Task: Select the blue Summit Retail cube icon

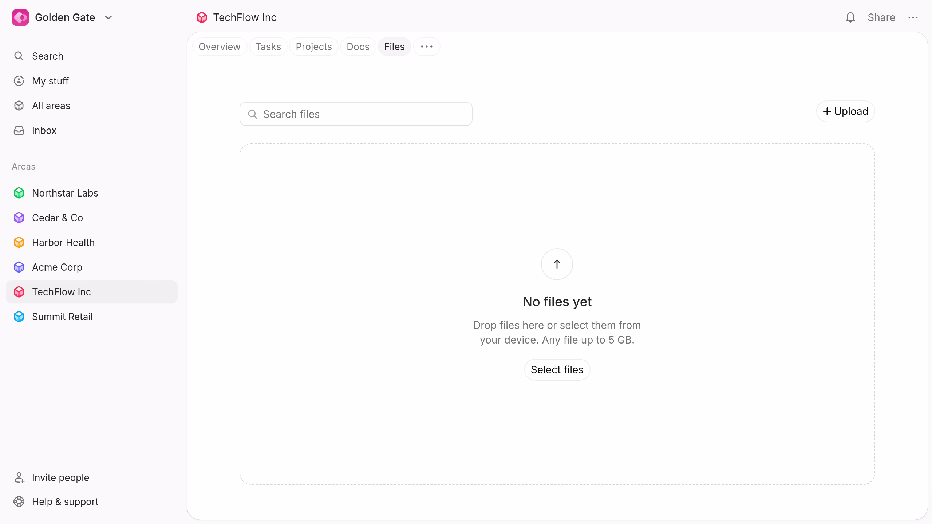Action: coord(19,317)
